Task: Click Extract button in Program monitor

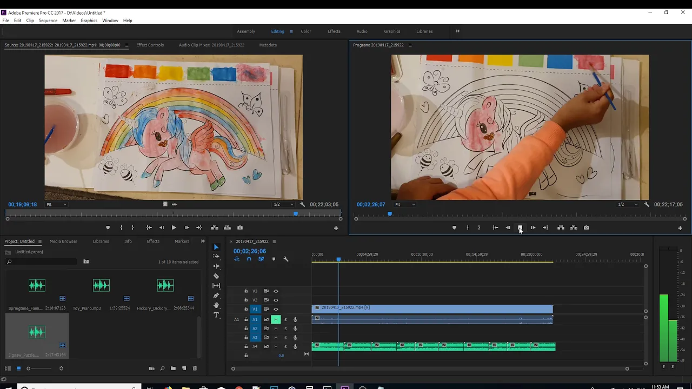Action: [574, 227]
